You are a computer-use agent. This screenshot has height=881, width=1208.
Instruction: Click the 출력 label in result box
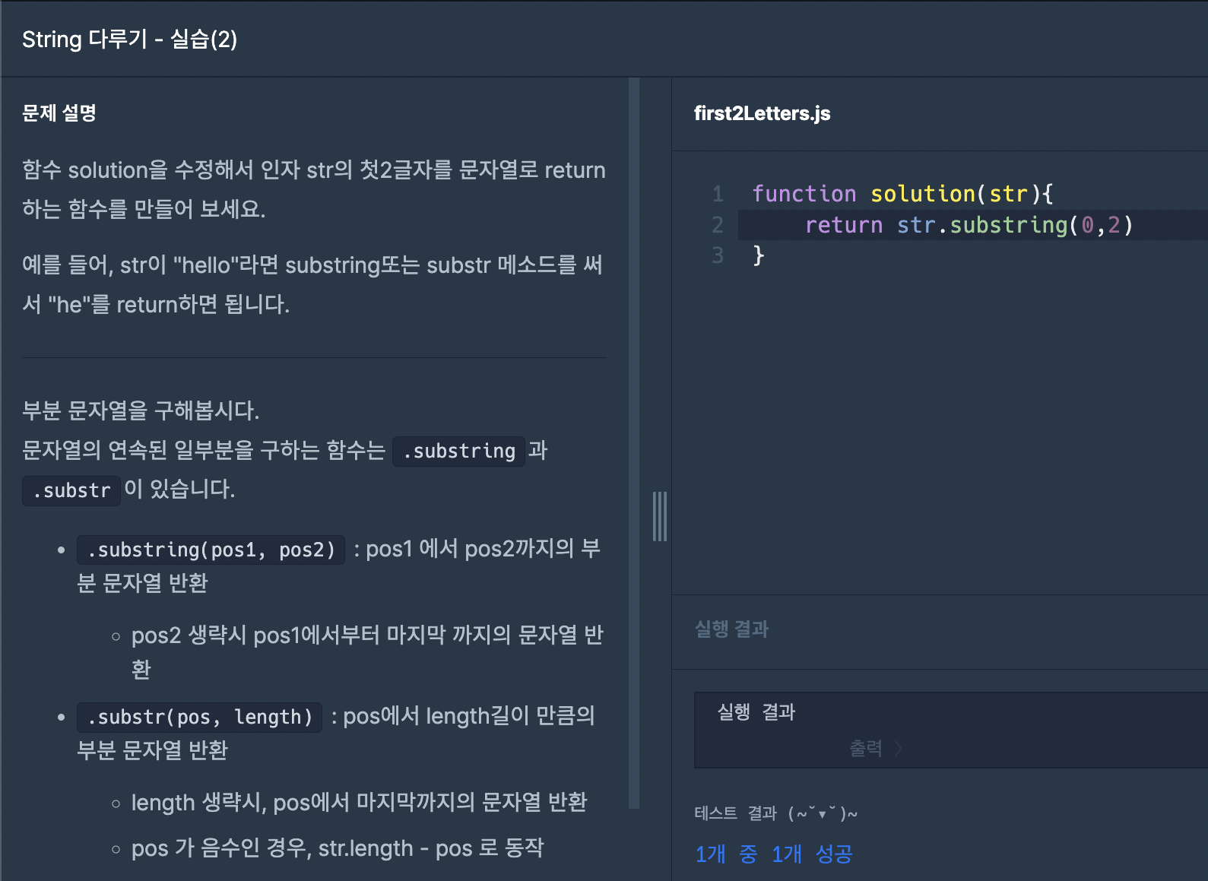click(x=866, y=749)
